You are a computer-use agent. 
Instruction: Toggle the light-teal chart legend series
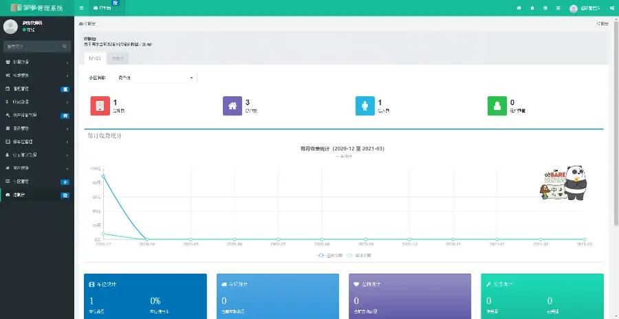tap(359, 256)
